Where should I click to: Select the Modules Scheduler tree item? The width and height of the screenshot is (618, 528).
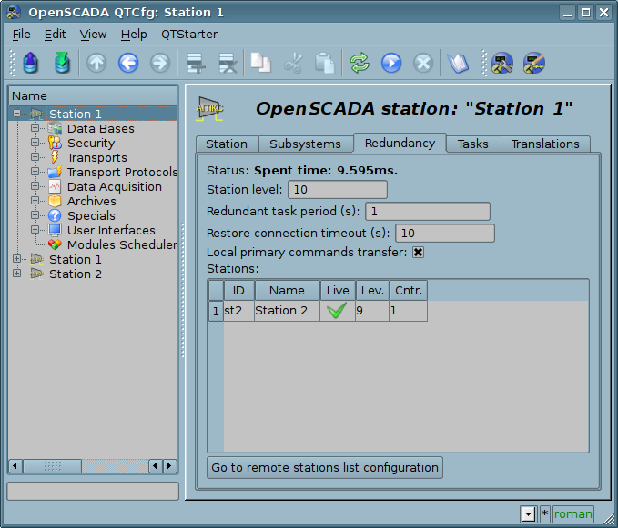pos(122,244)
